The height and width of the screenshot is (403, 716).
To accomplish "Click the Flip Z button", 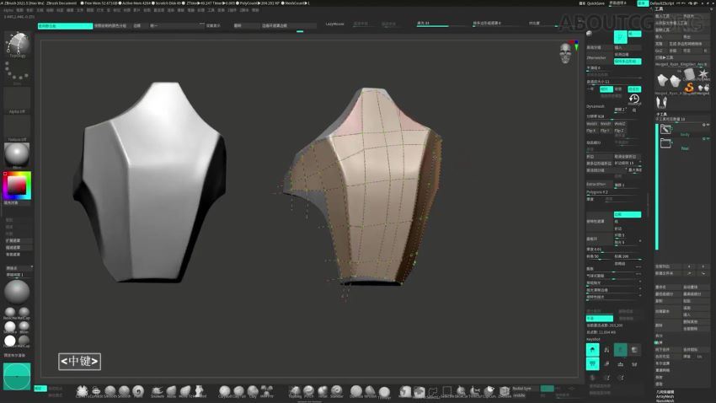I will 620,131.
